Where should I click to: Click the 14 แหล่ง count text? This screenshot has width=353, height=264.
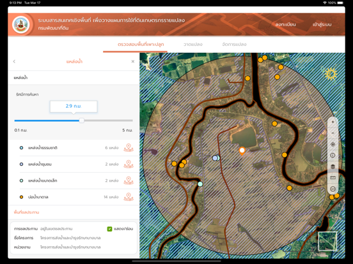point(111,197)
